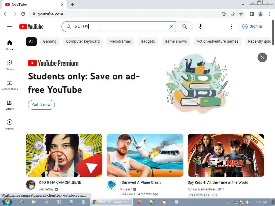Open the YouTube hamburger guide menu
Screen dimensions: 275x206
tap(10, 27)
